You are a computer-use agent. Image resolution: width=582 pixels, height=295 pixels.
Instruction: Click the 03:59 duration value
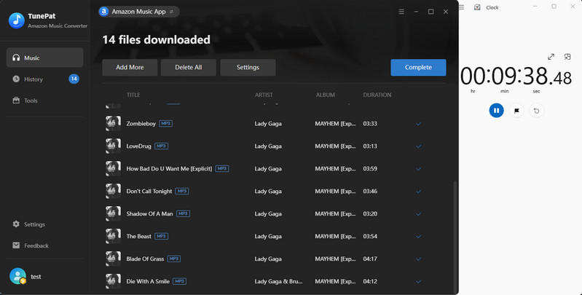[370, 168]
